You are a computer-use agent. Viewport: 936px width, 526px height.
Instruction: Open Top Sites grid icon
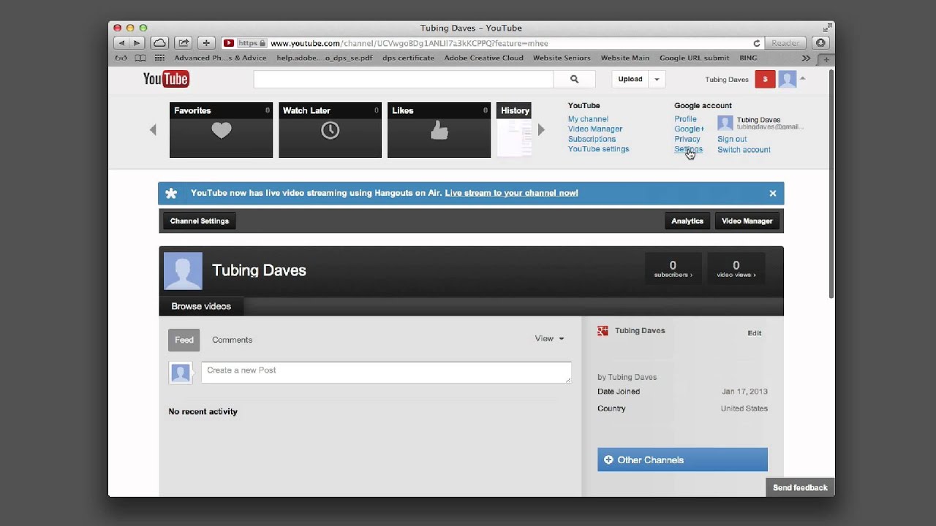click(x=159, y=58)
